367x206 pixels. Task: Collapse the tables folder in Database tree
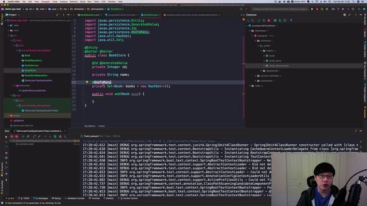tap(261, 51)
